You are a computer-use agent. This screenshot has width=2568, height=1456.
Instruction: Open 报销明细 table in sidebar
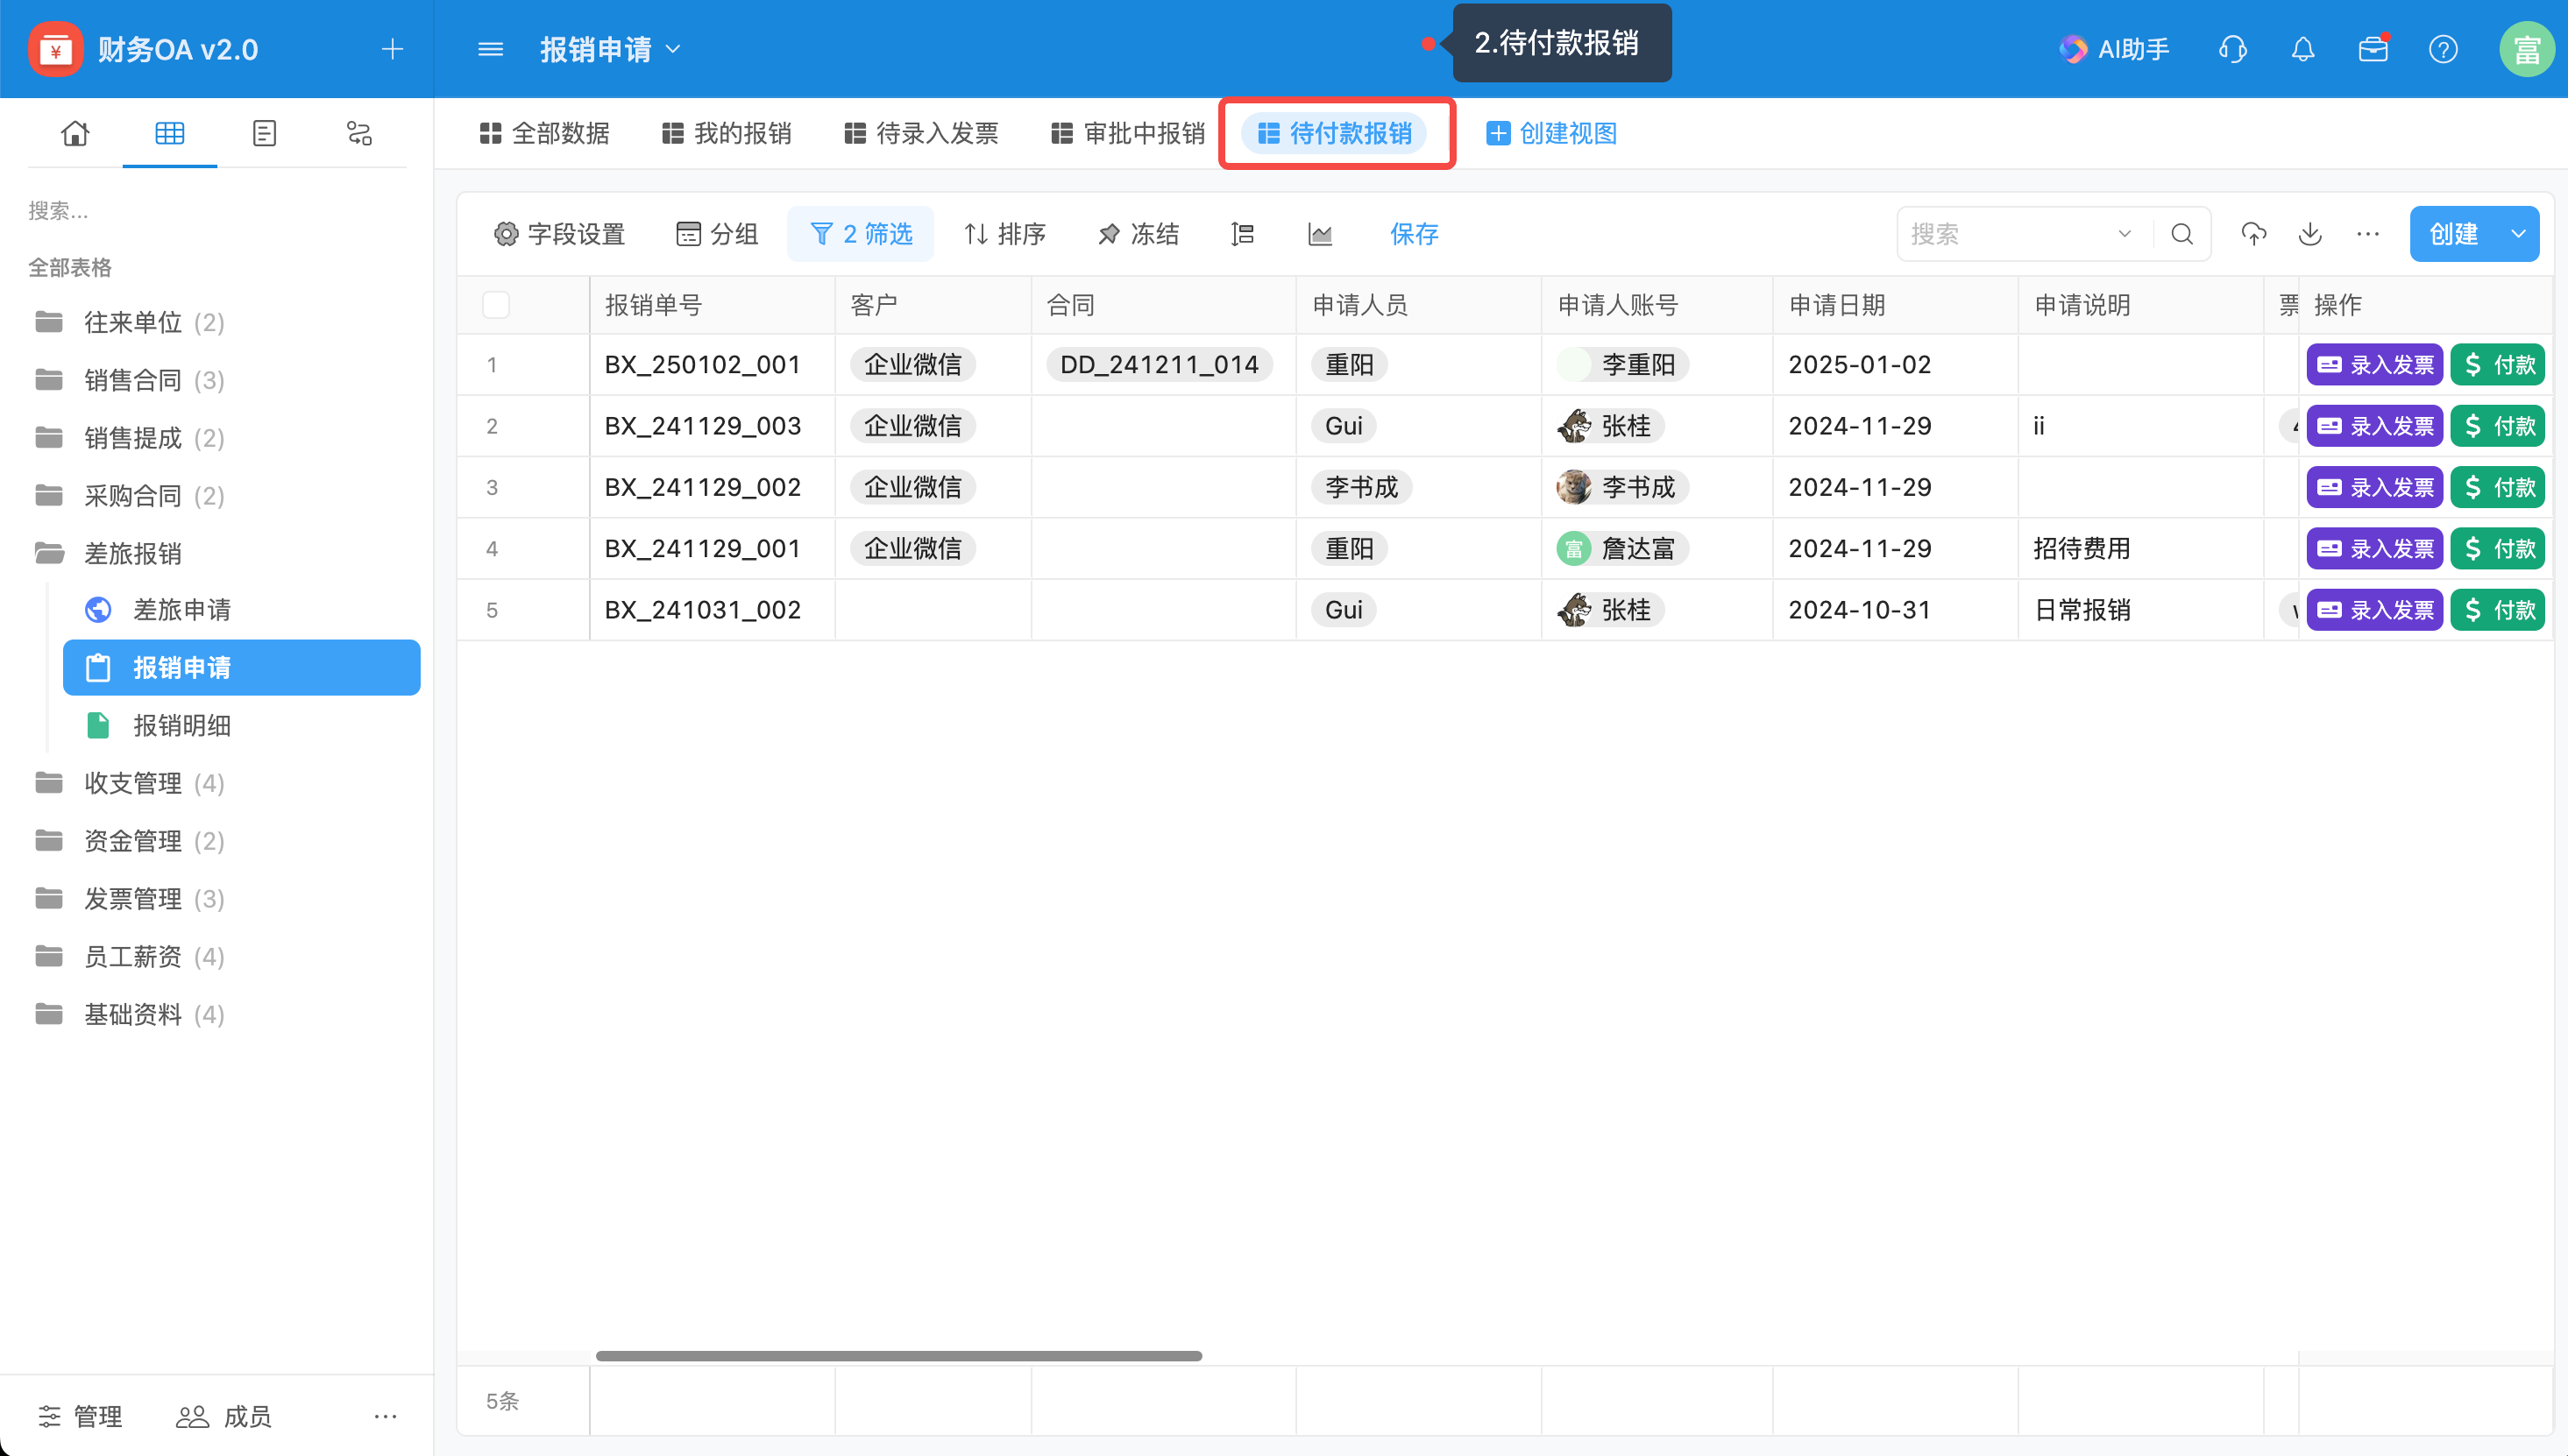click(242, 725)
